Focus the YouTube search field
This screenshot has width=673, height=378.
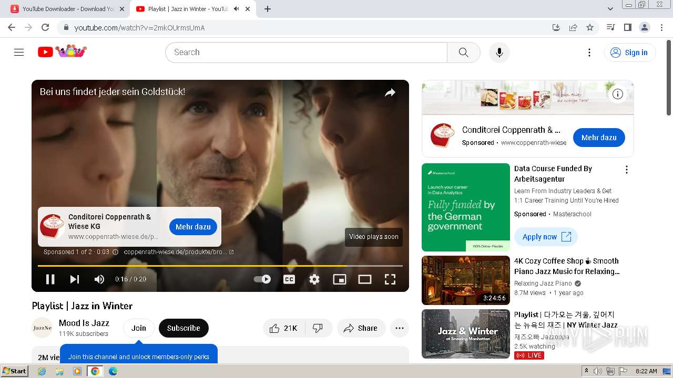pyautogui.click(x=306, y=52)
